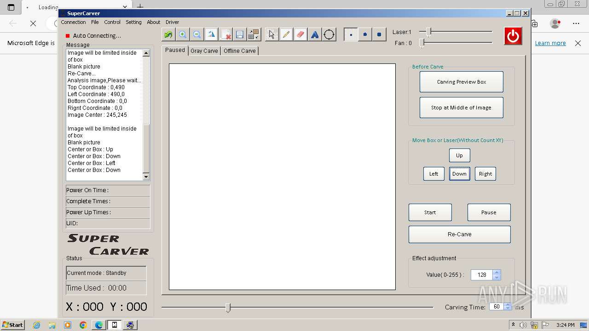Viewport: 589px width, 331px height.
Task: Choose the medium dot brush size
Action: [365, 34]
